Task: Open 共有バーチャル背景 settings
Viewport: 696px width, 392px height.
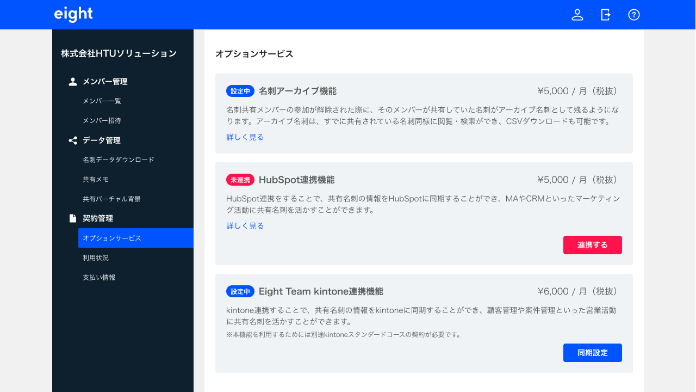Action: pos(111,199)
